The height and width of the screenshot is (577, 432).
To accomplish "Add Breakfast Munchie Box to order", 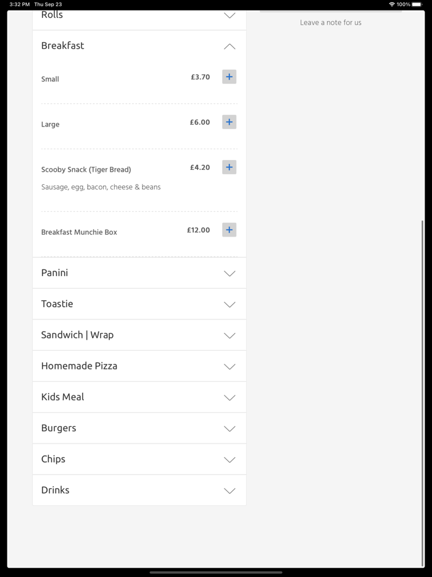I will (229, 230).
